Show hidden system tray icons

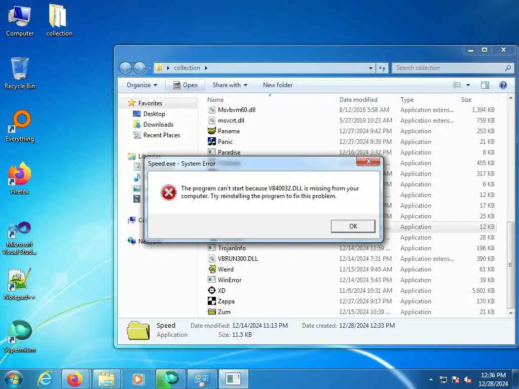pyautogui.click(x=431, y=379)
